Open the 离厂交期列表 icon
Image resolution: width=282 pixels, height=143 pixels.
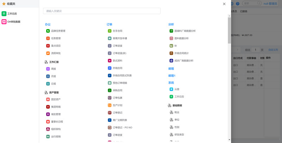110,120
